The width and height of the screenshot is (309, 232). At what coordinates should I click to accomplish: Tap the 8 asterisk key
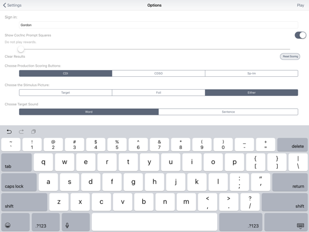click(180, 145)
